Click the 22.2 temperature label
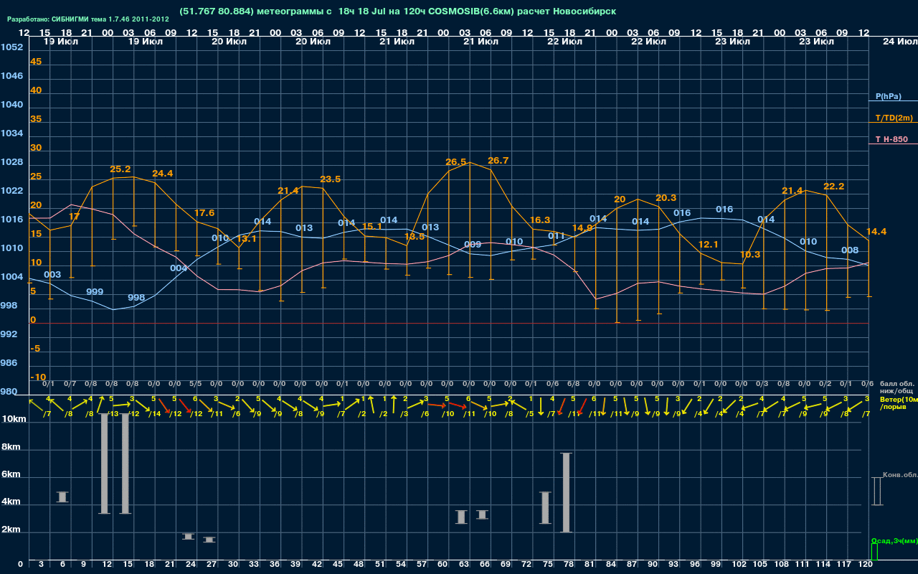The width and height of the screenshot is (918, 574). 834,187
